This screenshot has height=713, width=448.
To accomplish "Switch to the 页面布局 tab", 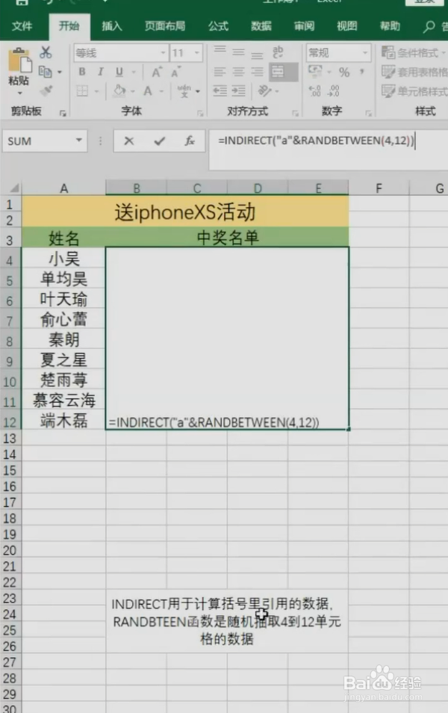I will [165, 26].
